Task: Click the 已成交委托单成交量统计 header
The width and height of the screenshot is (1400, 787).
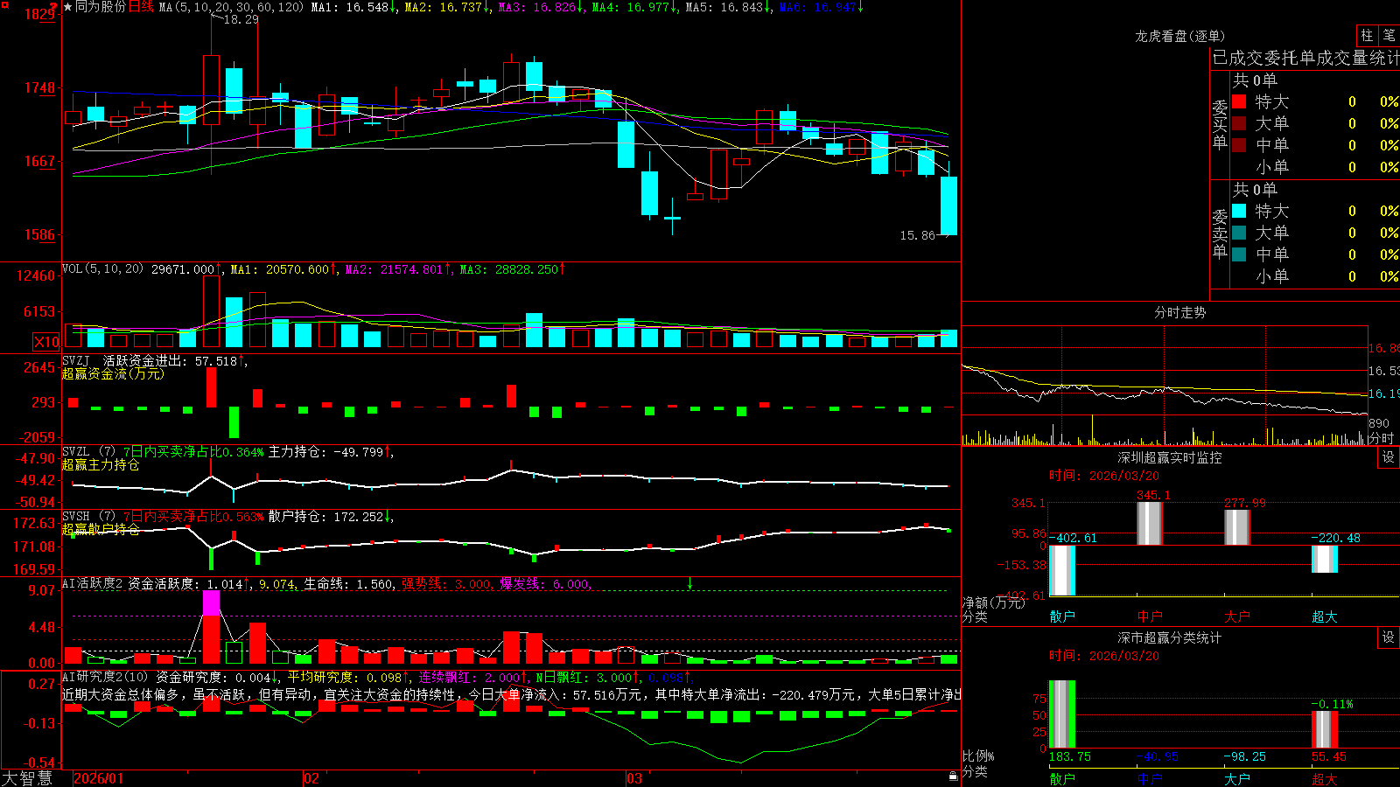Action: coord(1305,58)
